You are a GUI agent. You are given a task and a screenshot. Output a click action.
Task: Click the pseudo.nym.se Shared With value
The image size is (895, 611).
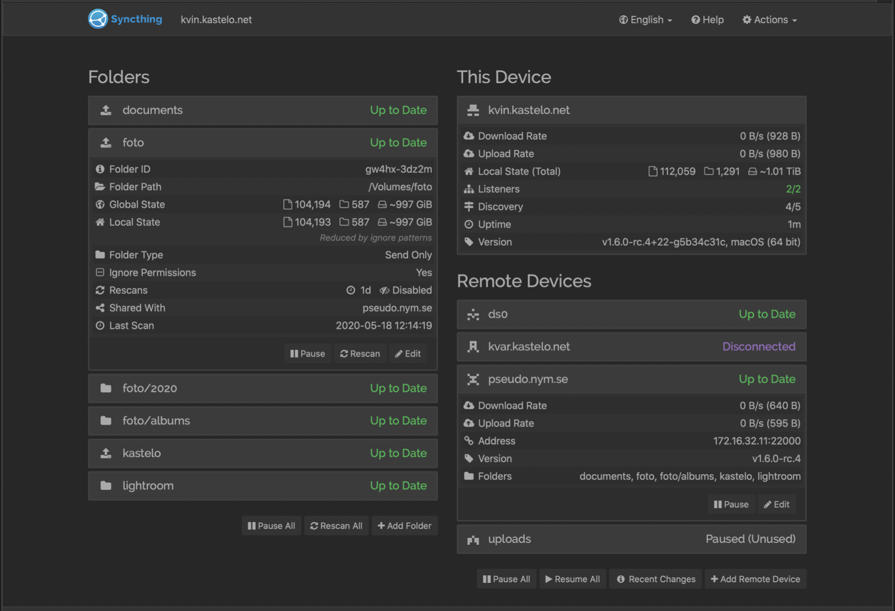[x=397, y=307]
